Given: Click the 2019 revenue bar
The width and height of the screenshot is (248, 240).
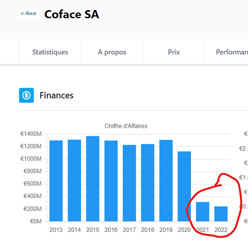Looking at the screenshot, I should click(166, 180).
